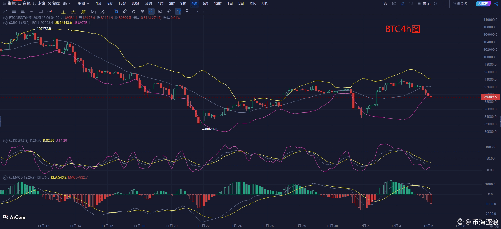The width and height of the screenshot is (501, 229).
Task: Click the share icon at top right
Action: click(496, 4)
